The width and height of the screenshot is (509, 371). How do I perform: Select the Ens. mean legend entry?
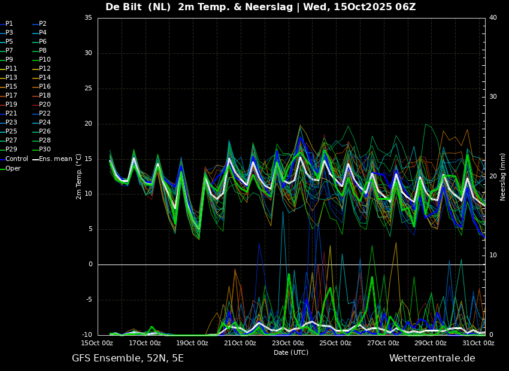point(52,159)
